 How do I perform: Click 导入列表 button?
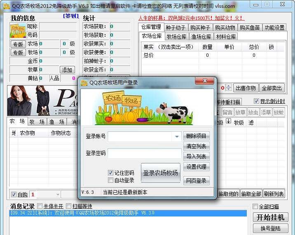196,156
